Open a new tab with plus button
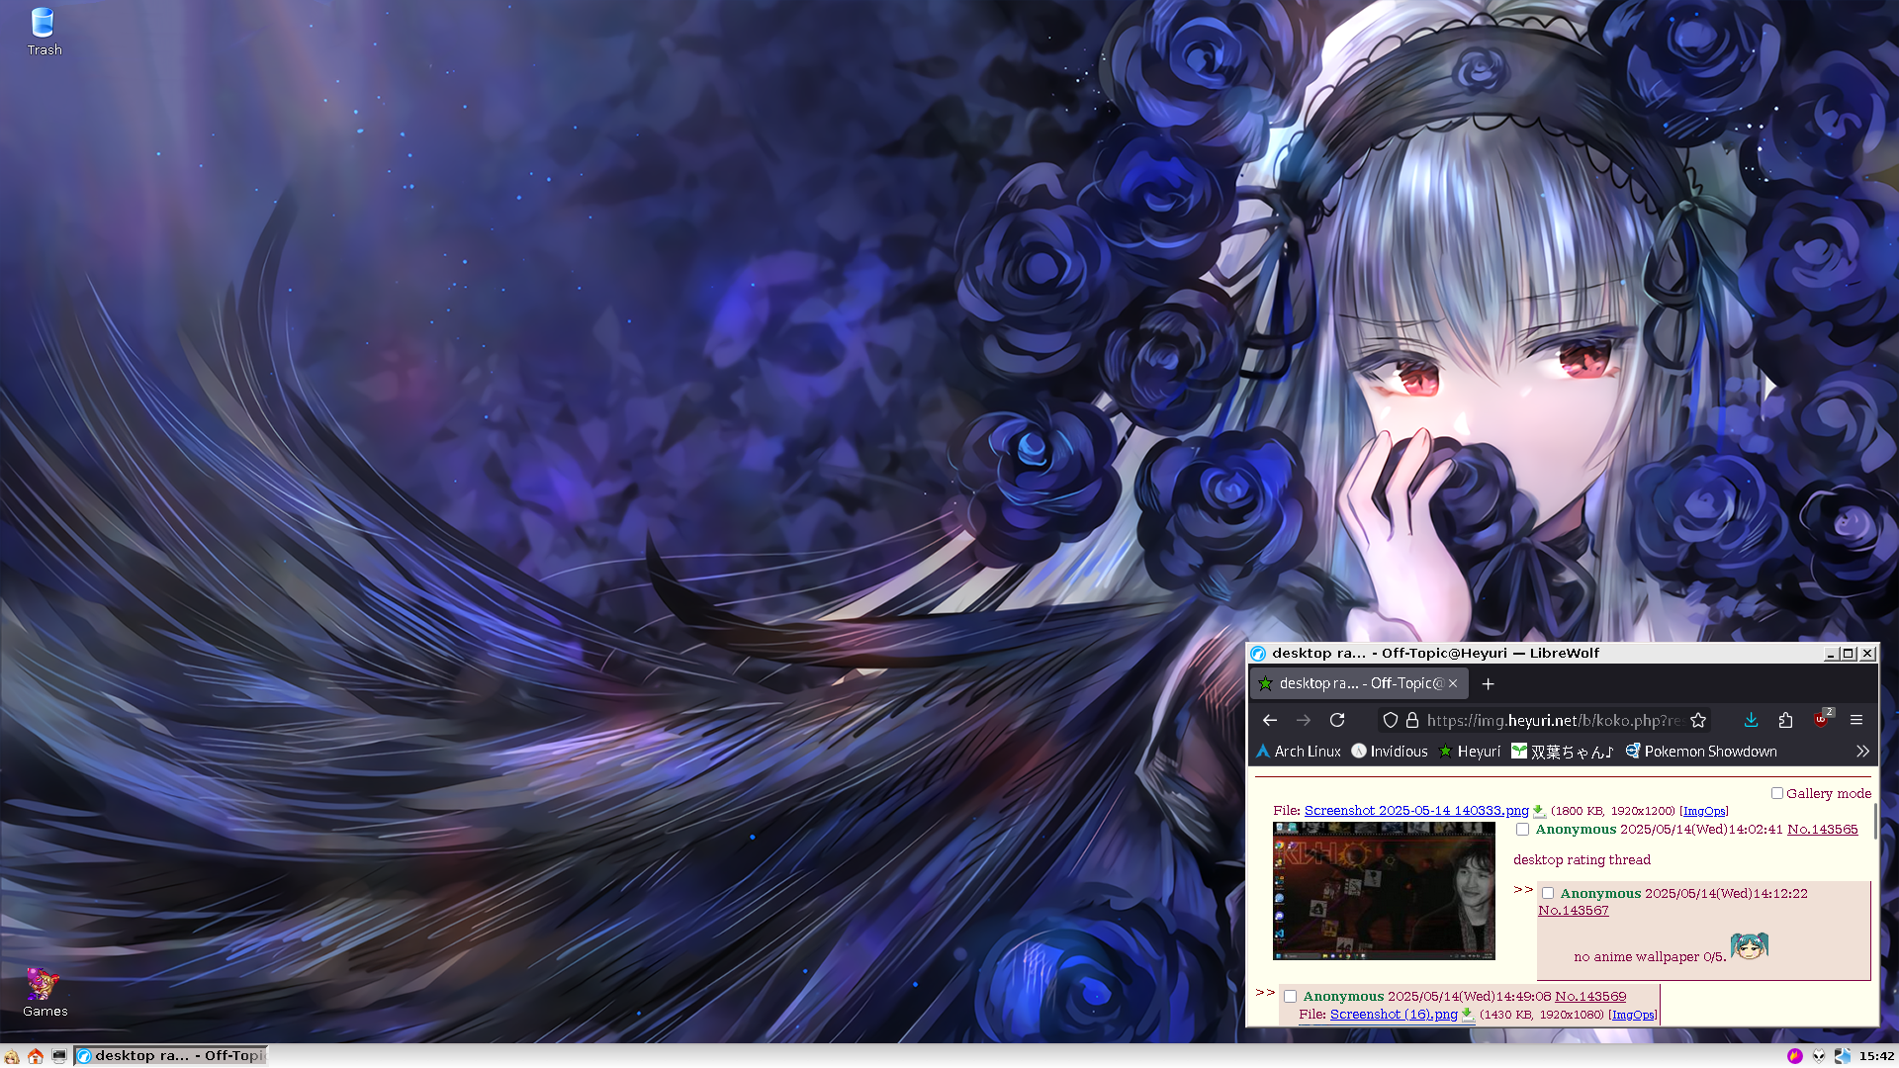1899x1068 pixels. 1488,683
